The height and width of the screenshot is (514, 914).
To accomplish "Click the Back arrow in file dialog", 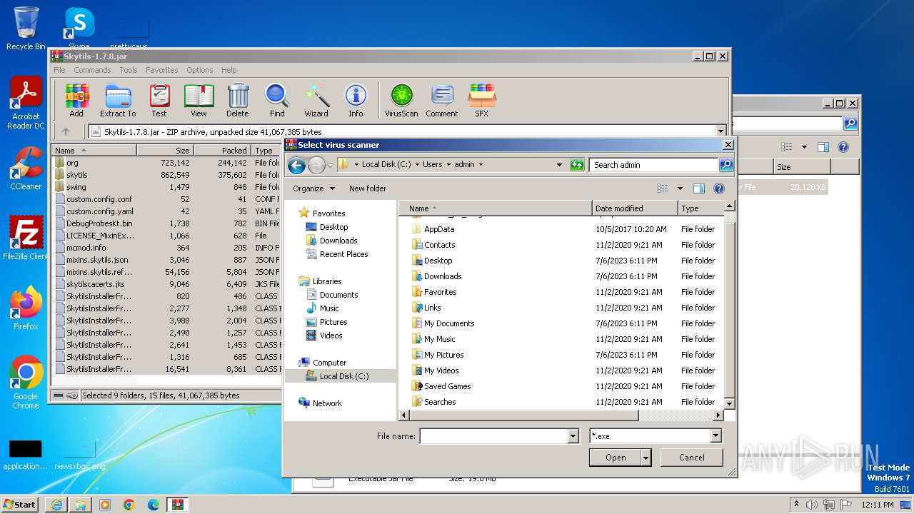I will 296,165.
